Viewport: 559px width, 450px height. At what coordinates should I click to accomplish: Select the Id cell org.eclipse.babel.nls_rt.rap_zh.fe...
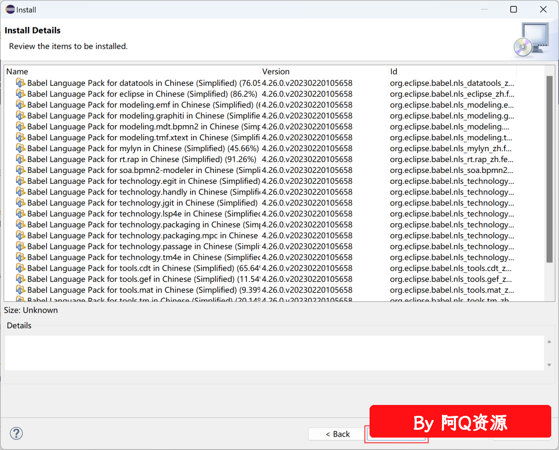coord(451,159)
